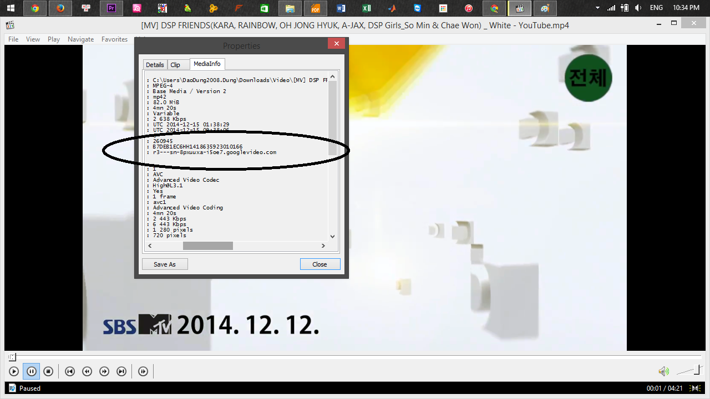Viewport: 710px width, 399px height.
Task: Open the View menu
Action: click(33, 39)
